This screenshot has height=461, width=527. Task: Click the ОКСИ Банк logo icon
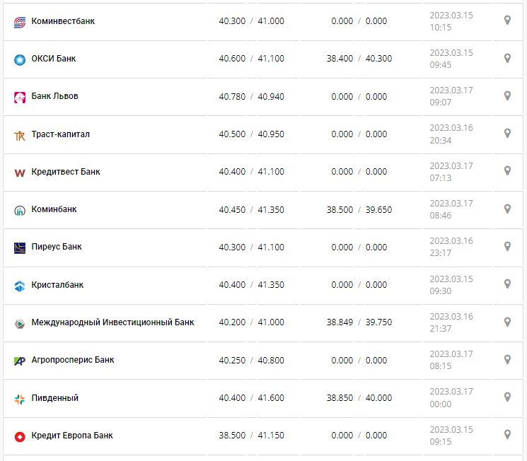[20, 59]
